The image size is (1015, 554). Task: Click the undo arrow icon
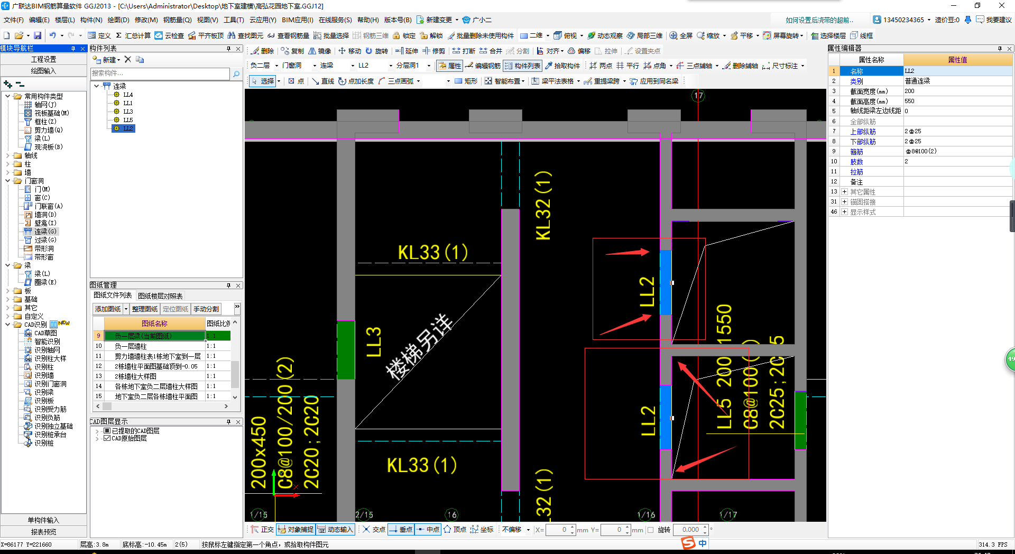click(x=52, y=35)
